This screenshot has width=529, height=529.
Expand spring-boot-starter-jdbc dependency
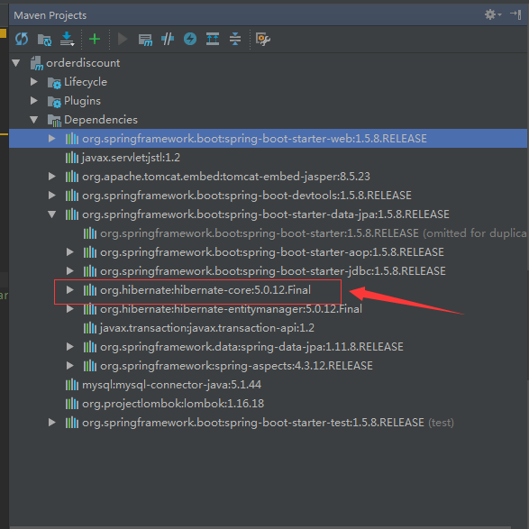click(69, 271)
